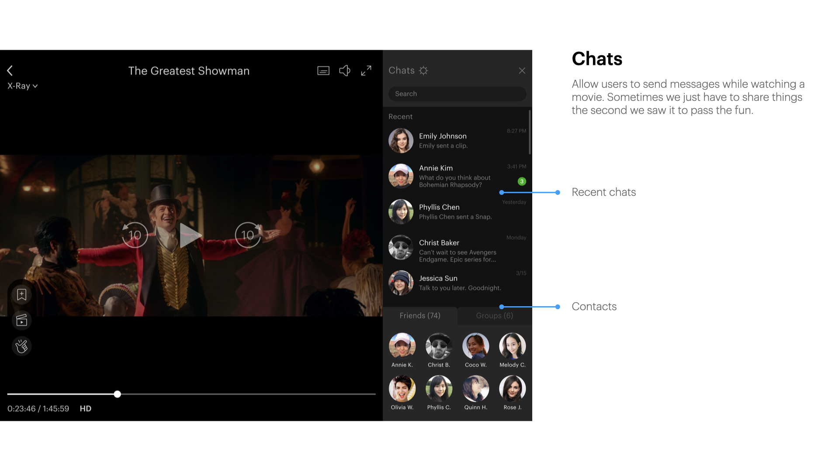Click Jessica Sun's avatar in the Recent list

[401, 283]
